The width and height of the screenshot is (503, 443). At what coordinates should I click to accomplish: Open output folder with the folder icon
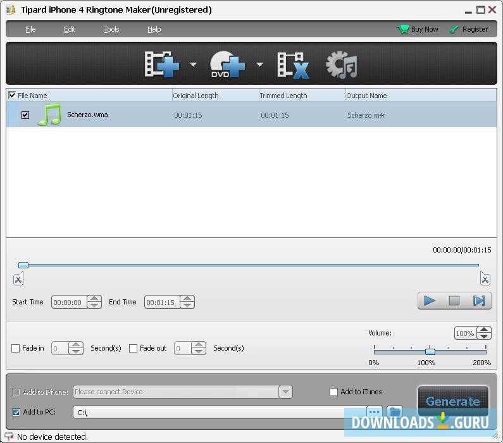click(x=395, y=411)
